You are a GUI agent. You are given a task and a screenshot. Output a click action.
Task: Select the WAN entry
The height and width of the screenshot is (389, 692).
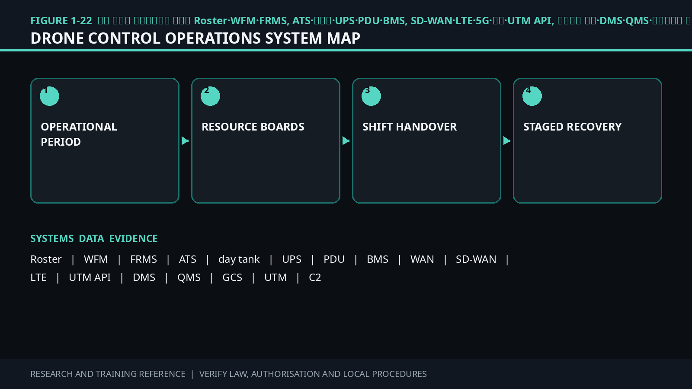[422, 259]
